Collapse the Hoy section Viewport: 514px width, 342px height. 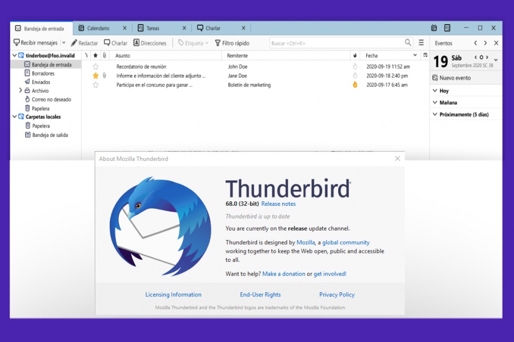(435, 90)
